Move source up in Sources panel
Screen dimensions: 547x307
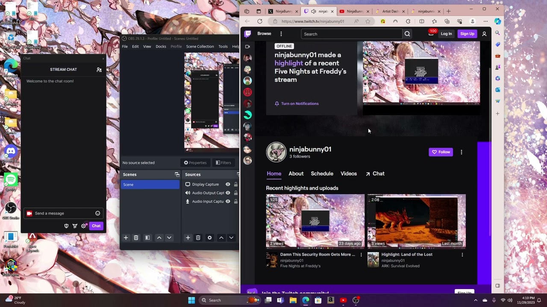click(x=221, y=237)
